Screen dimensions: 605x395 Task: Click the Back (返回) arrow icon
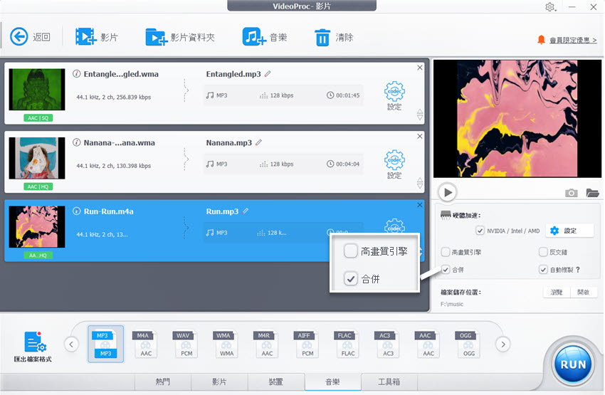point(19,37)
